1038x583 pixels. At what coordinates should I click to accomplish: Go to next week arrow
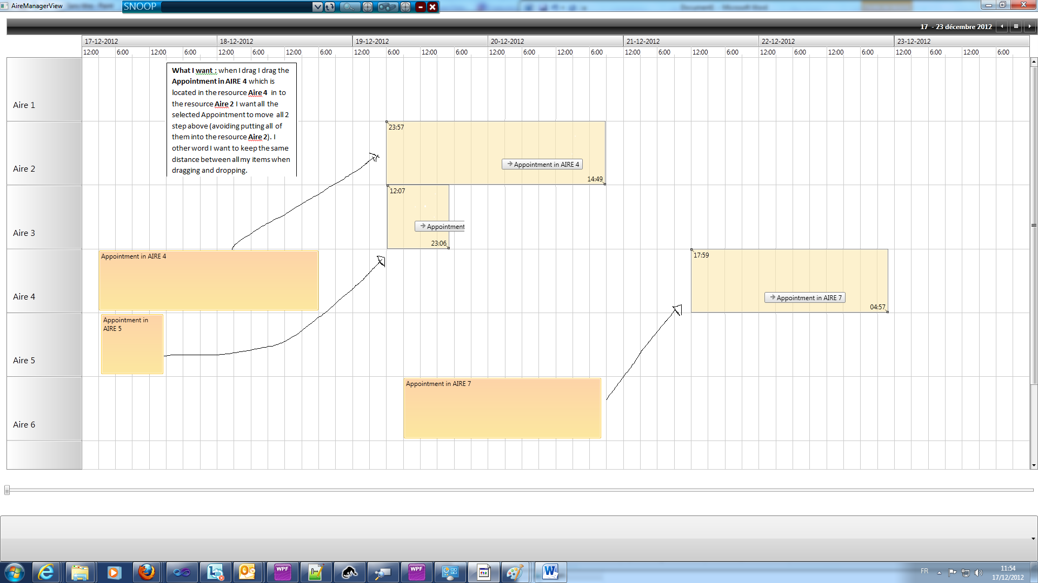click(1029, 26)
